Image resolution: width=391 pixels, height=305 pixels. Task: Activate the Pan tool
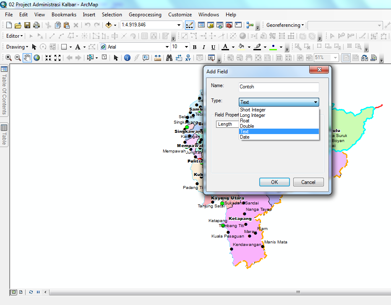point(27,58)
